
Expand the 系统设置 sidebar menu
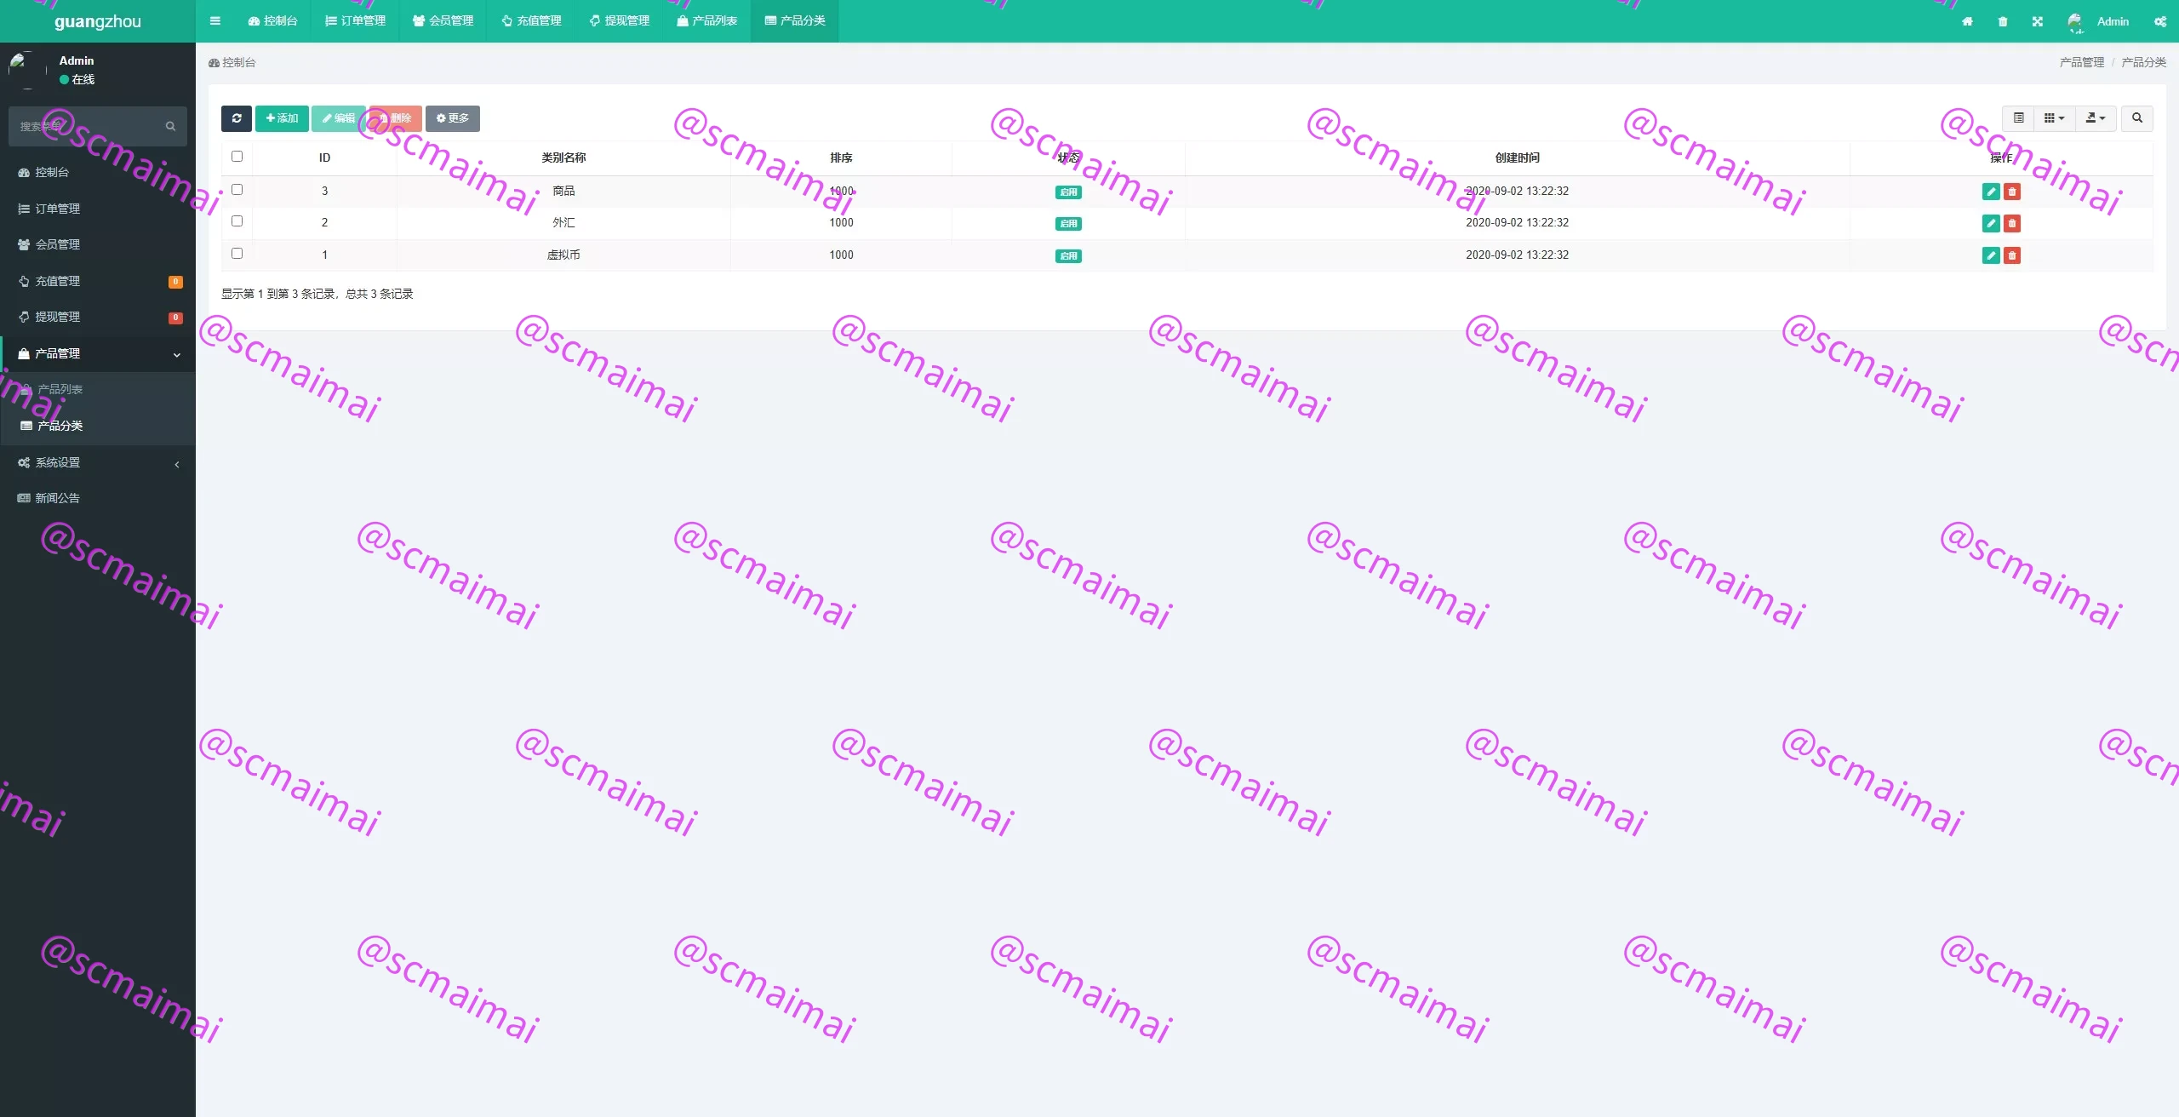pyautogui.click(x=98, y=462)
